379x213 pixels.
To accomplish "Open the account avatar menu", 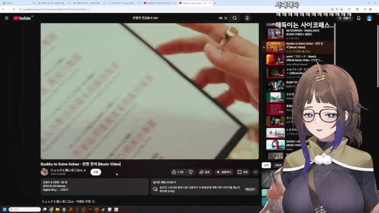I will click(x=369, y=18).
